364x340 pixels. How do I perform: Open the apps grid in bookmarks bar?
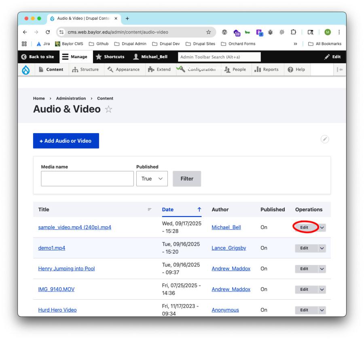pyautogui.click(x=24, y=44)
